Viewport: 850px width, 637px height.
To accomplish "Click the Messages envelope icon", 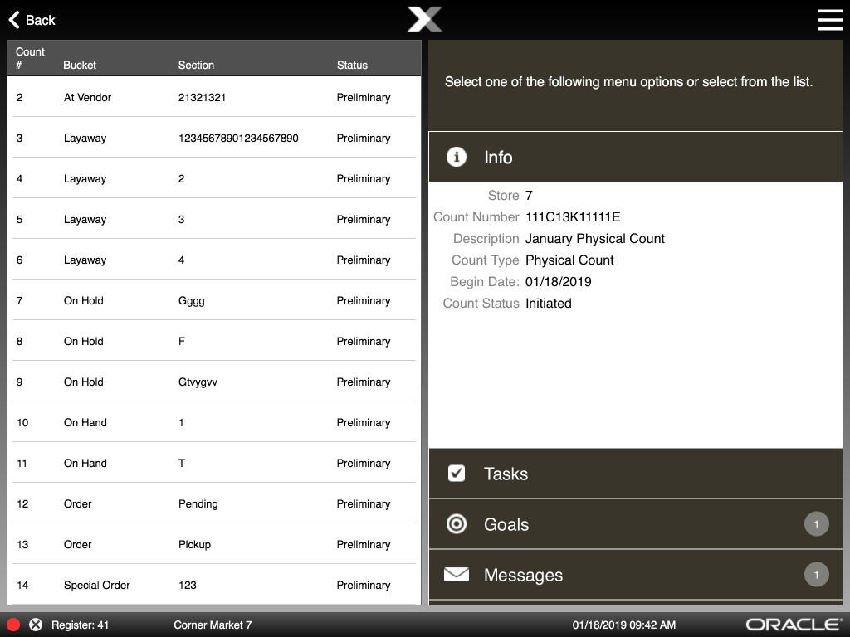I will 457,574.
